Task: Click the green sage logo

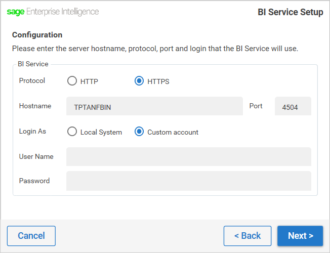Action: [x=16, y=12]
